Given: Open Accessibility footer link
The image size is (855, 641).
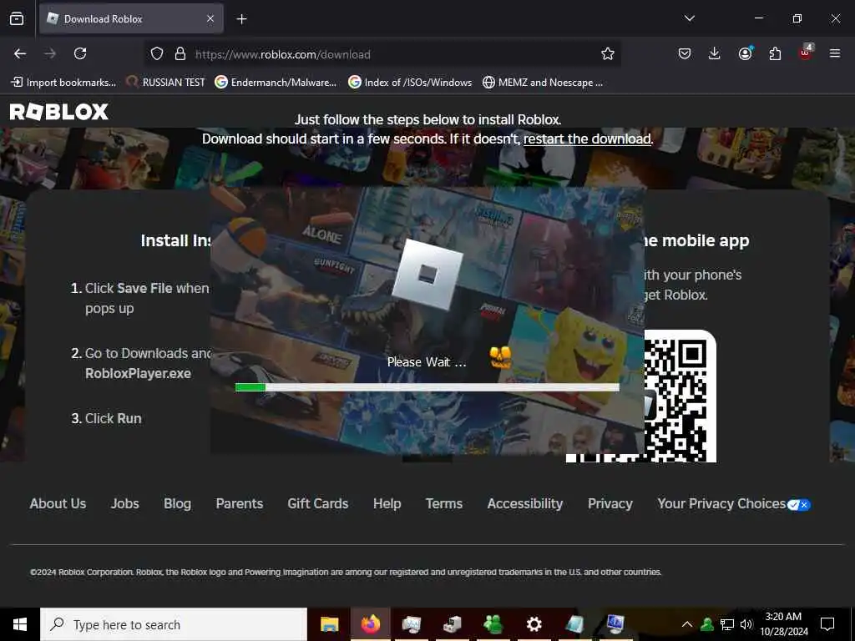Looking at the screenshot, I should [x=525, y=503].
